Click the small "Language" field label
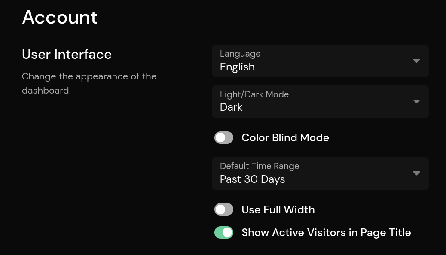Viewport: 446px width, 255px height. tap(240, 54)
